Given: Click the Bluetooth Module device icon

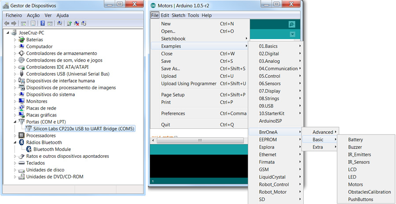Looking at the screenshot, I should click(x=29, y=149).
